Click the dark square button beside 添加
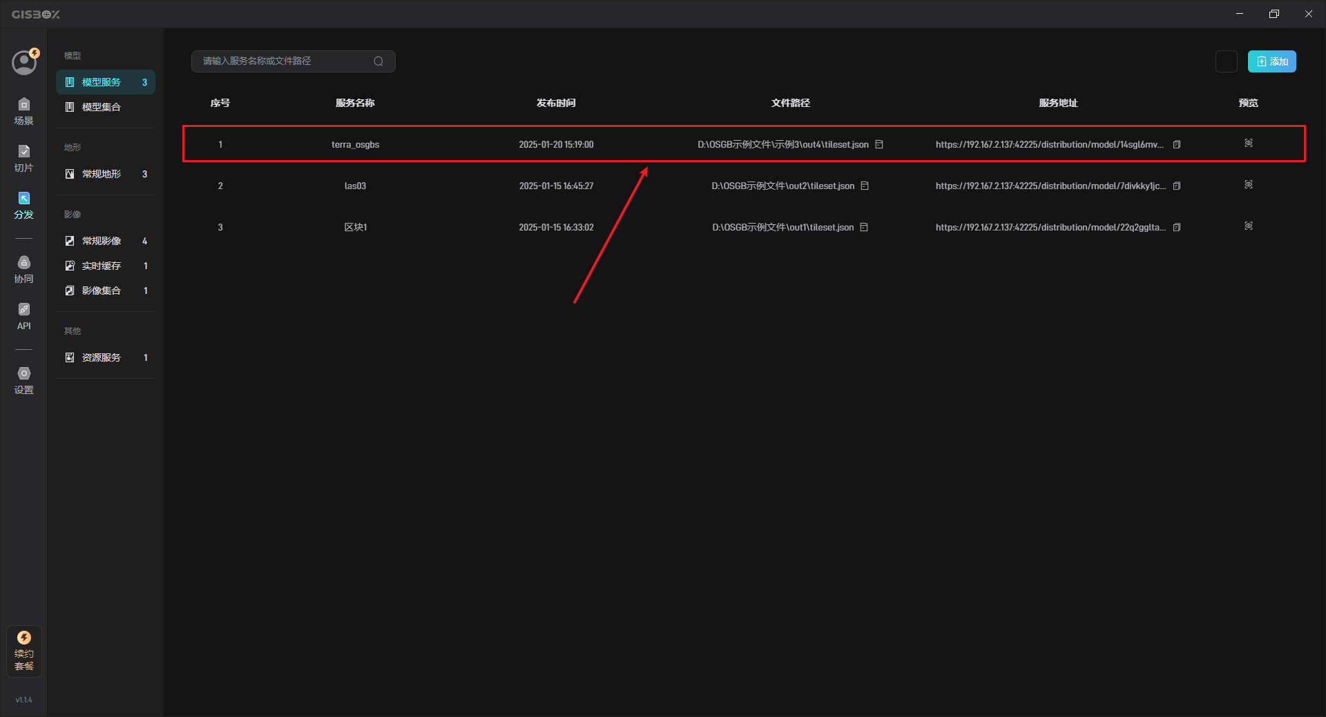1326x717 pixels. pos(1227,61)
